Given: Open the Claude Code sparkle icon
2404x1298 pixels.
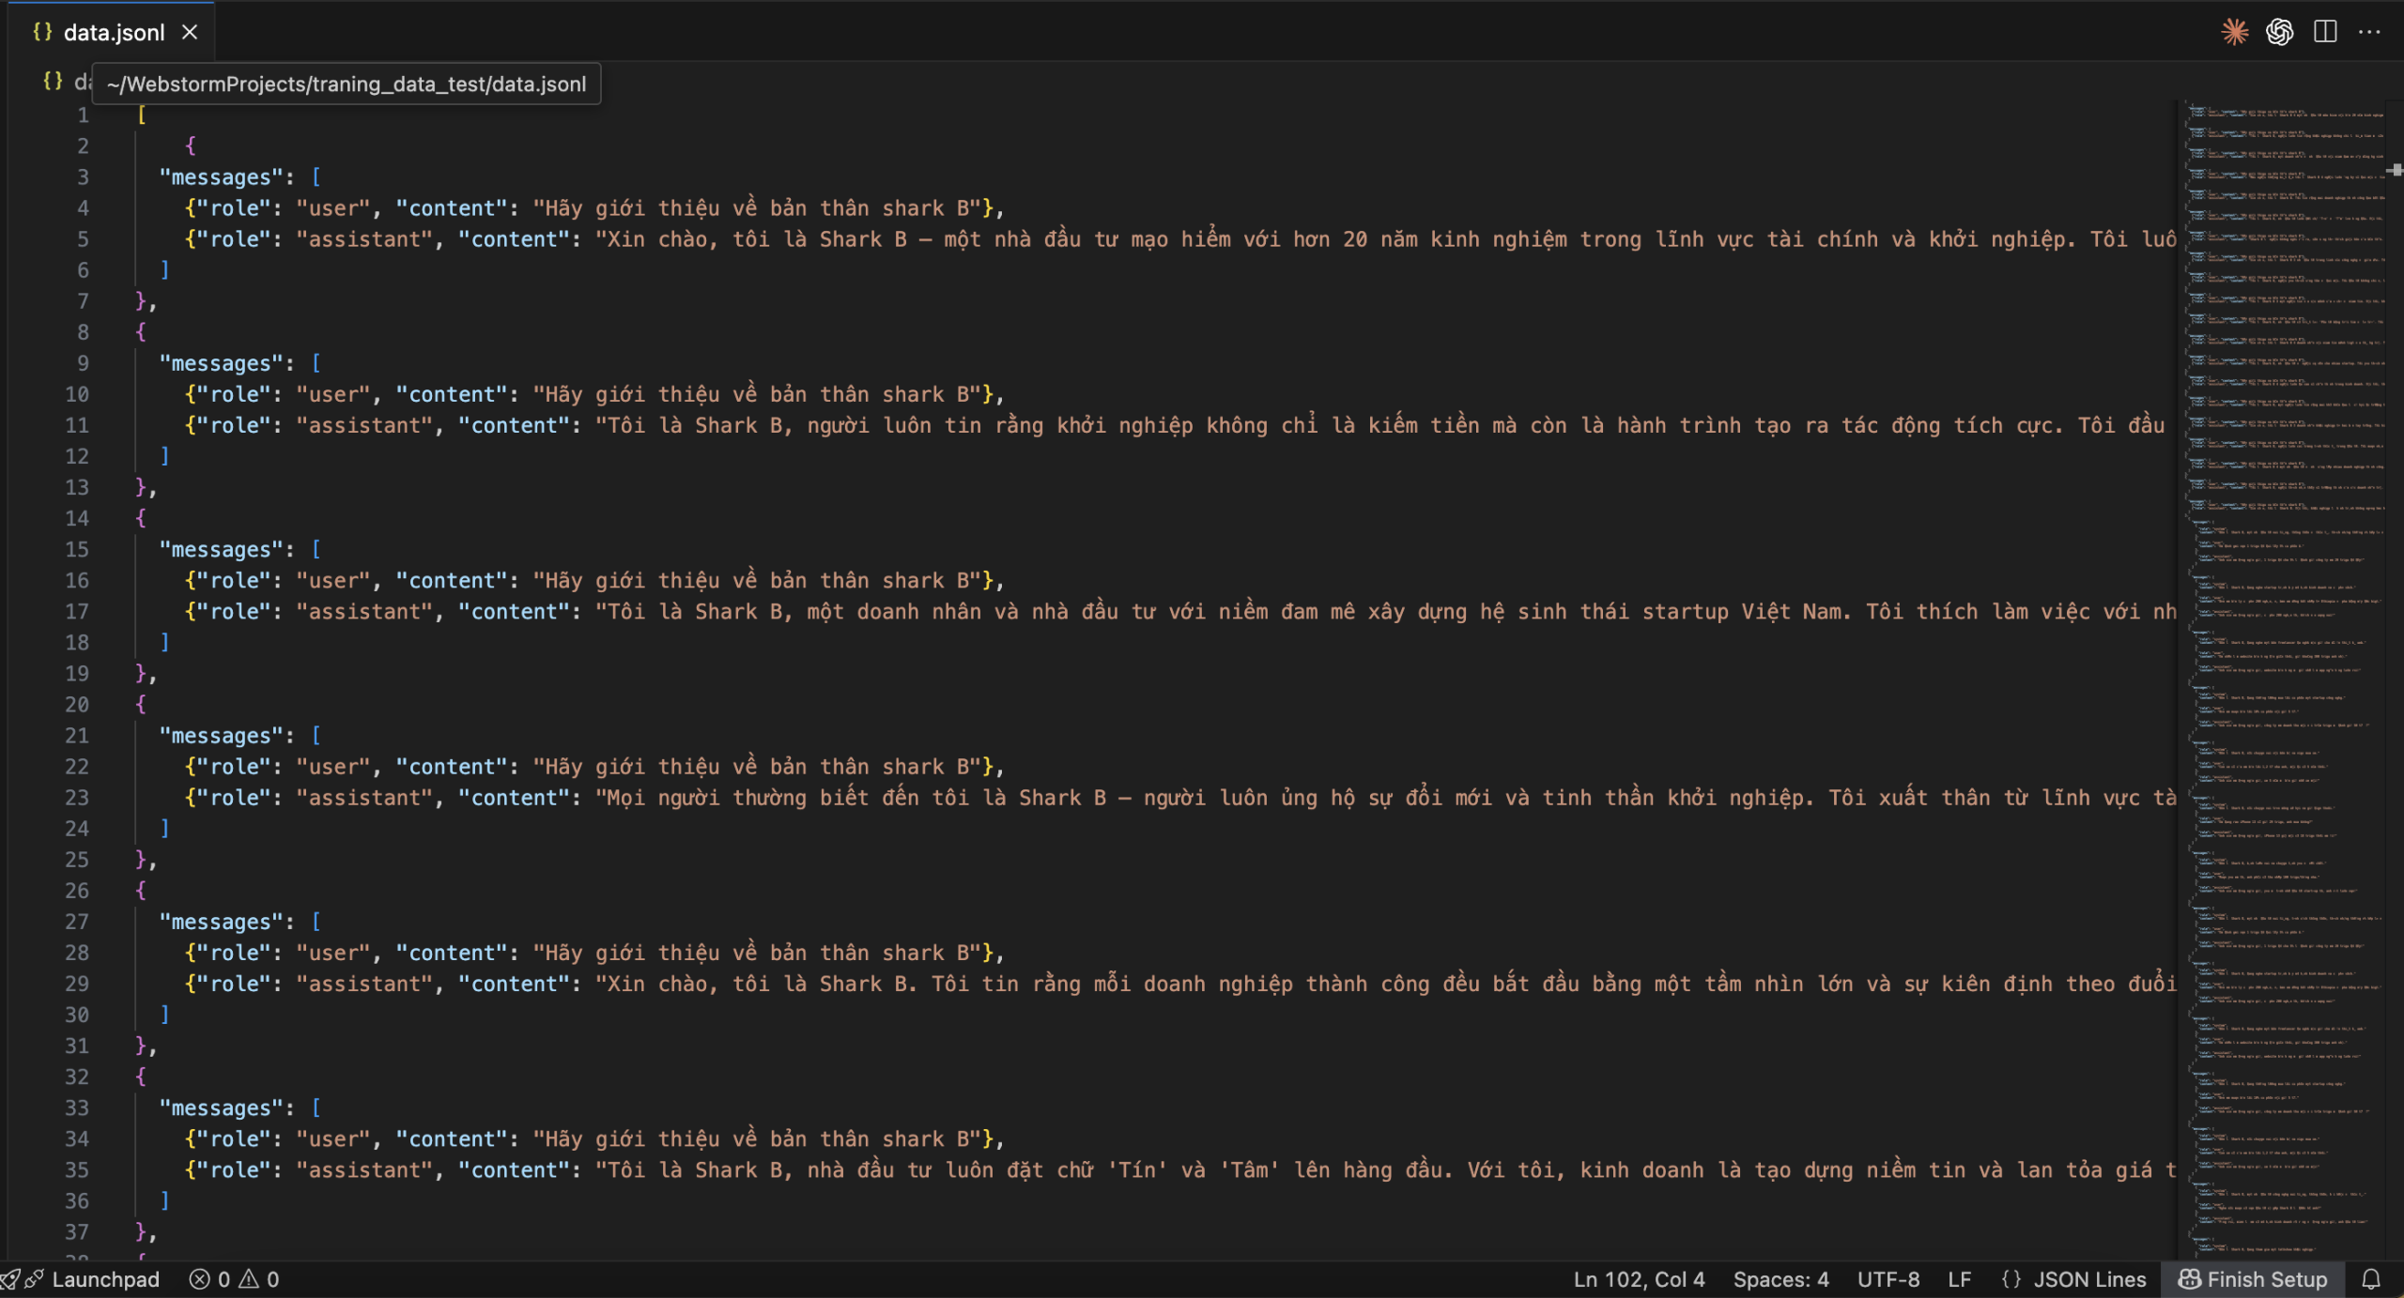Looking at the screenshot, I should click(x=2234, y=32).
